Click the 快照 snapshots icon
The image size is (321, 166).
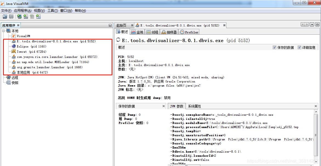click(8, 83)
